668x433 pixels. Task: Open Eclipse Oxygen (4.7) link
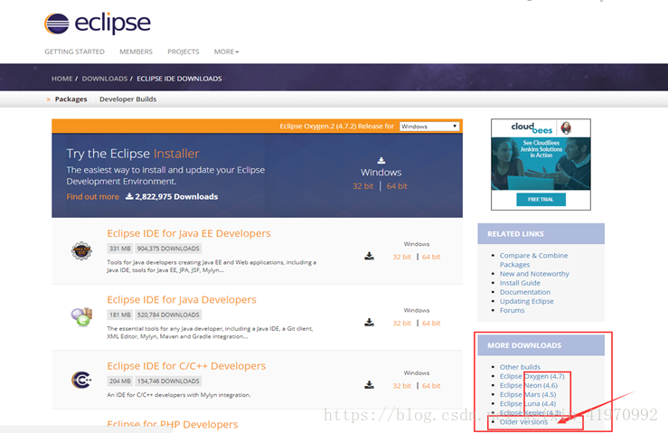coord(532,376)
